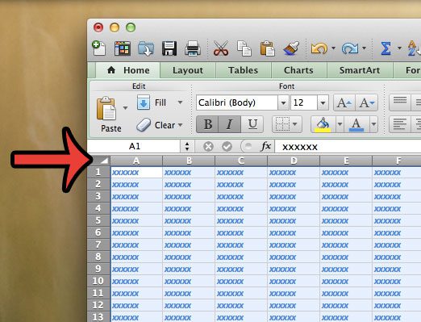Viewport: 421px width, 322px height.
Task: Confirm entry with the check mark icon
Action: coord(227,147)
